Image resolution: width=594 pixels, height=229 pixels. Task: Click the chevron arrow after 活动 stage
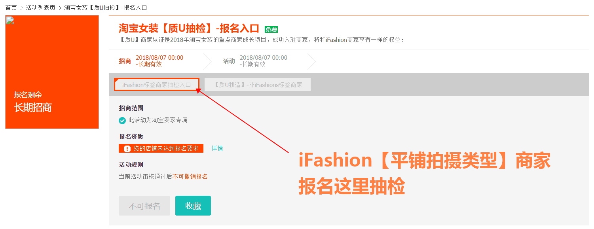click(x=312, y=61)
